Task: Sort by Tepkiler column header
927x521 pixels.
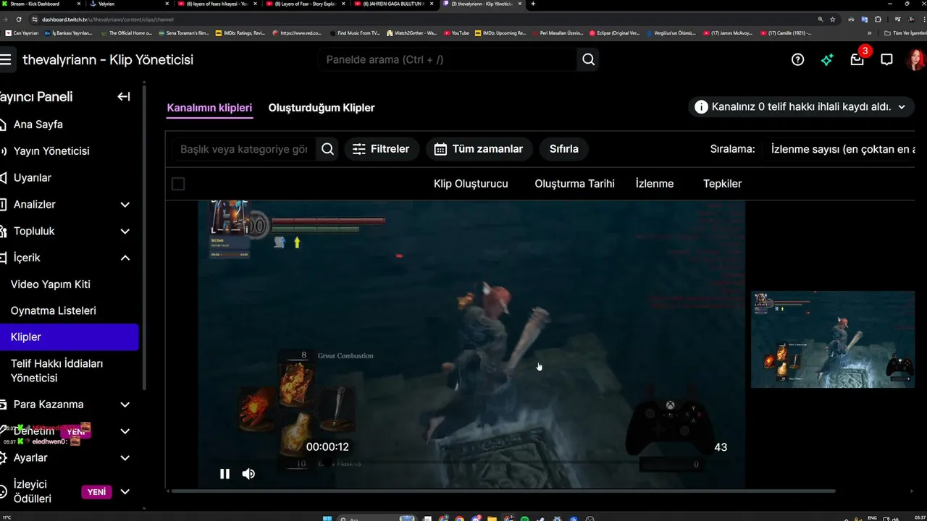Action: point(723,184)
